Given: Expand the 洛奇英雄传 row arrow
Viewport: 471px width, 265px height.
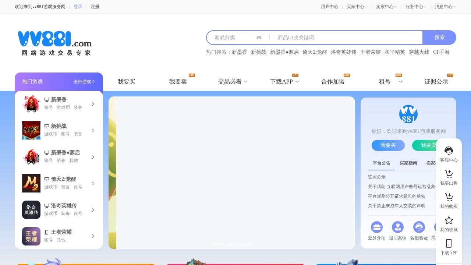Looking at the screenshot, I should (93, 210).
